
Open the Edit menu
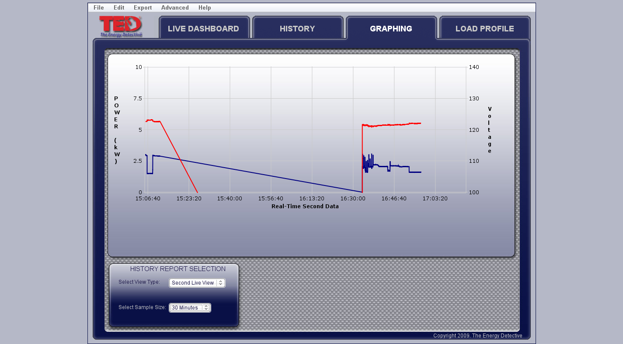point(119,7)
